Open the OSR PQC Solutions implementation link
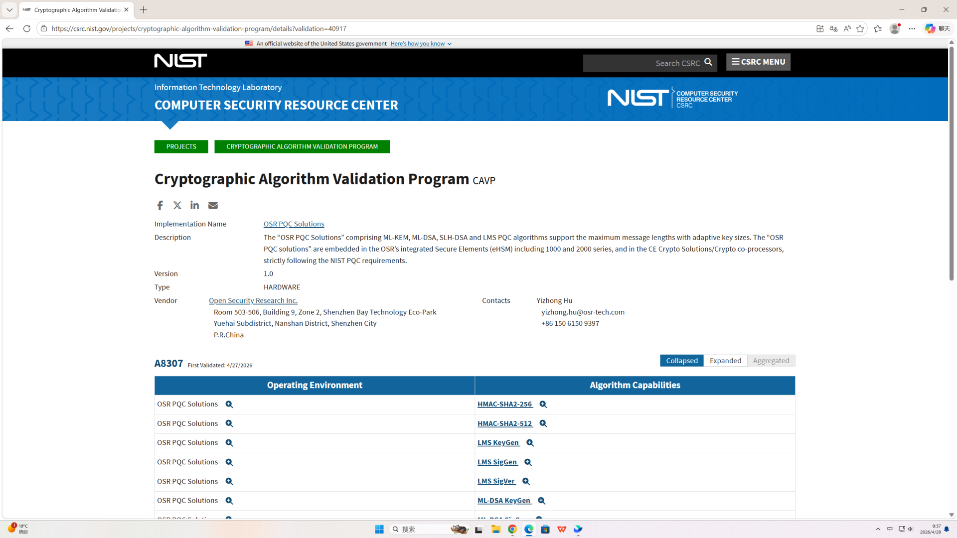 click(294, 224)
